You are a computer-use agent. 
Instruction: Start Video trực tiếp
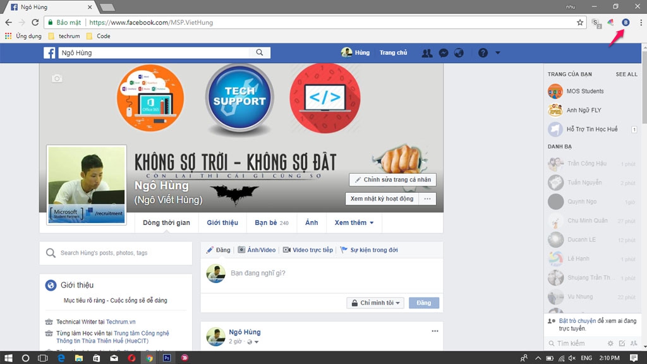pyautogui.click(x=308, y=250)
